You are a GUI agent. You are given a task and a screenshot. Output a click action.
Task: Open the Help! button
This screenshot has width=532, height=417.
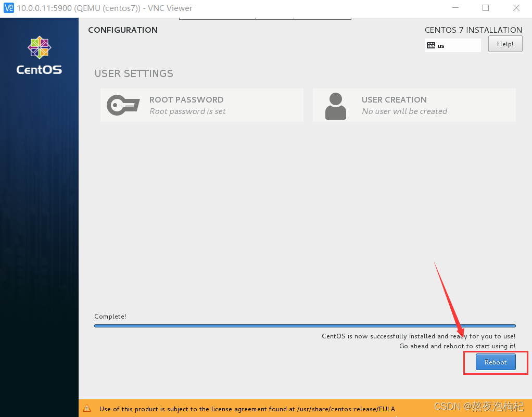coord(505,44)
